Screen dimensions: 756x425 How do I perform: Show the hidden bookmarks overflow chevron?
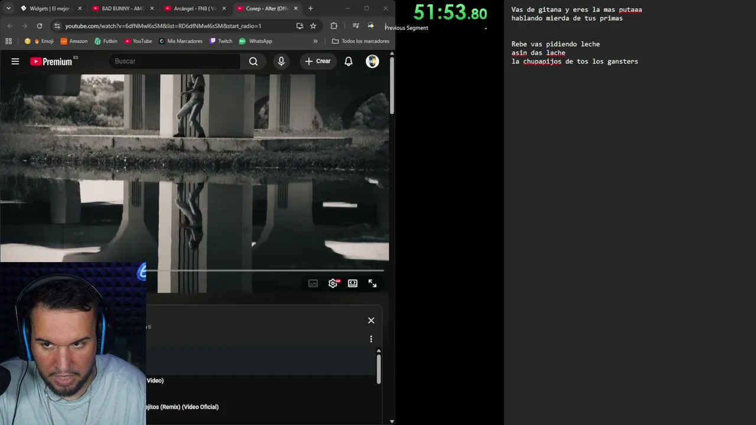(x=315, y=41)
